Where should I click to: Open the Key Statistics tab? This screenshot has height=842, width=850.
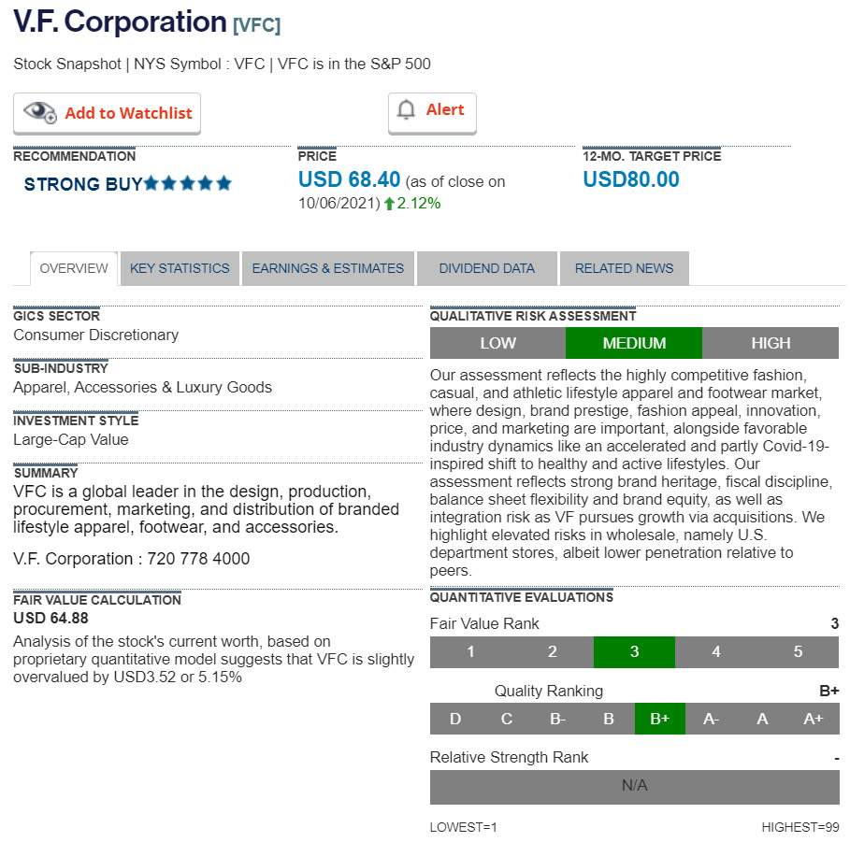coord(180,268)
